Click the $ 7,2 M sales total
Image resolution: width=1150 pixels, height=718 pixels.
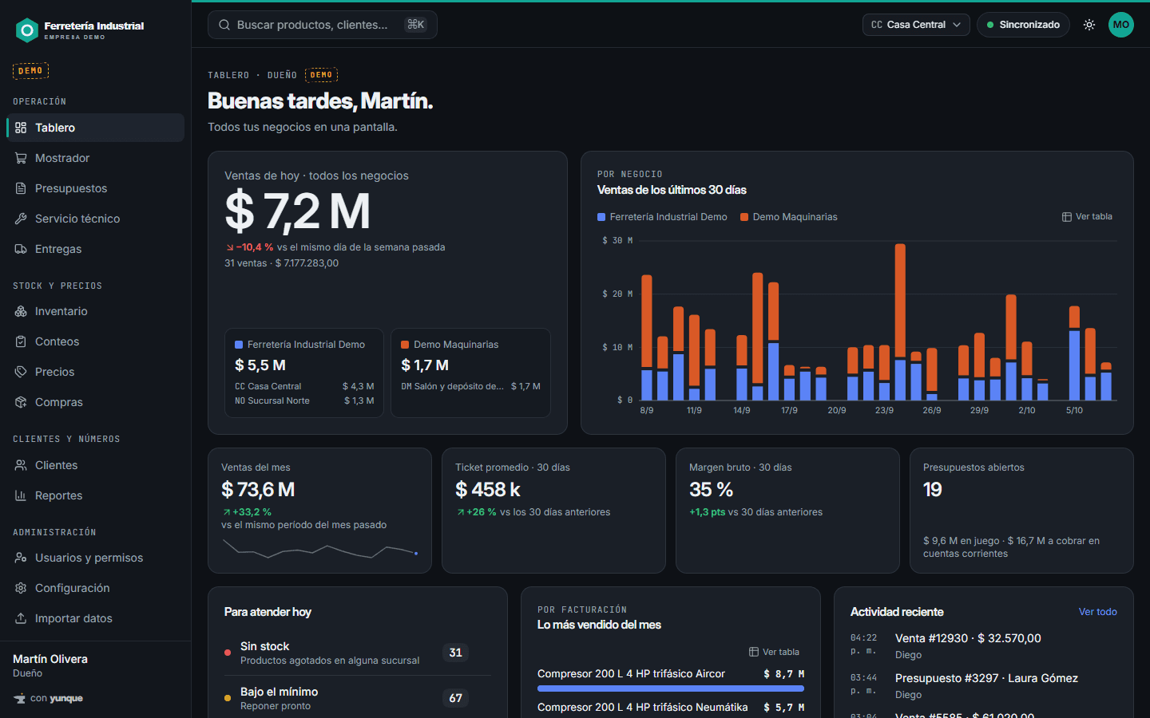pos(298,211)
